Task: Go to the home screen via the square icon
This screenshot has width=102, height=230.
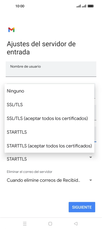Action: [x=50, y=224]
